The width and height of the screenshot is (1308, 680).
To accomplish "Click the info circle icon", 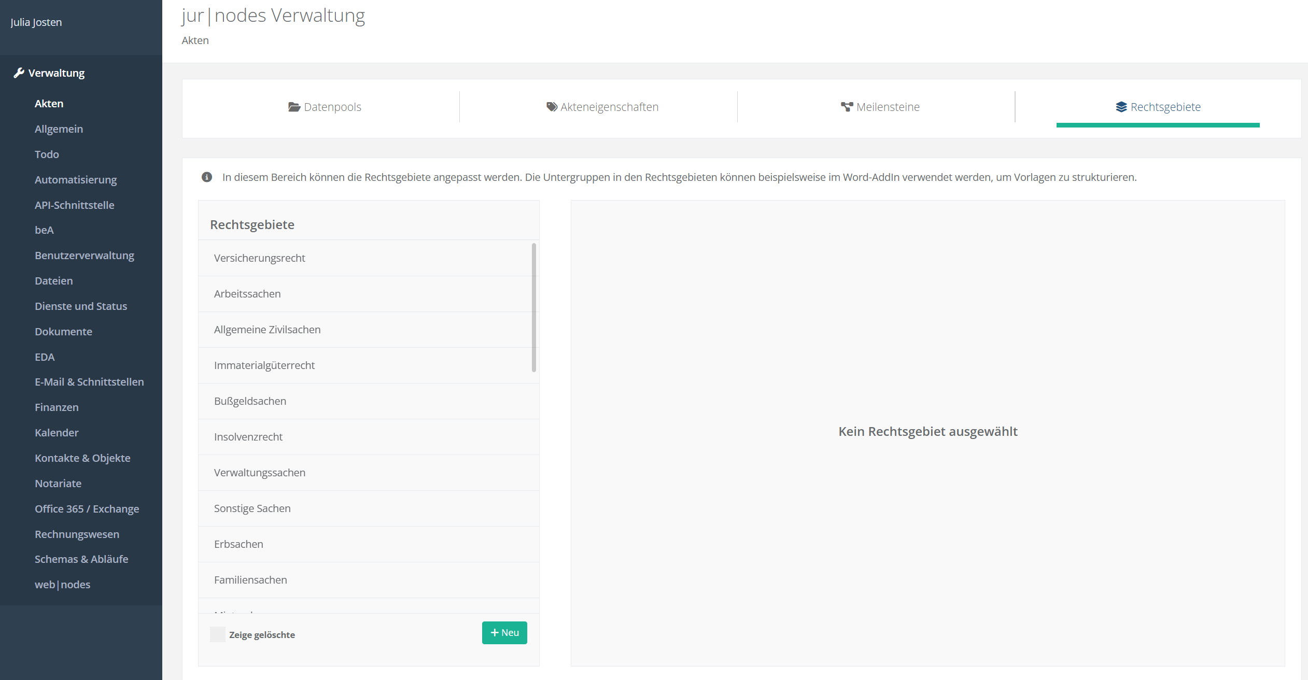I will (207, 177).
